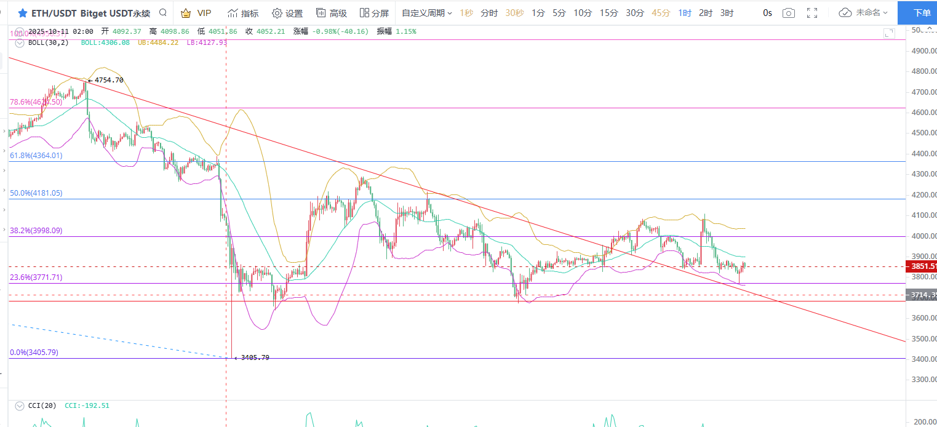This screenshot has height=427, width=937.
Task: Switch to the 2时 timeframe
Action: 705,13
